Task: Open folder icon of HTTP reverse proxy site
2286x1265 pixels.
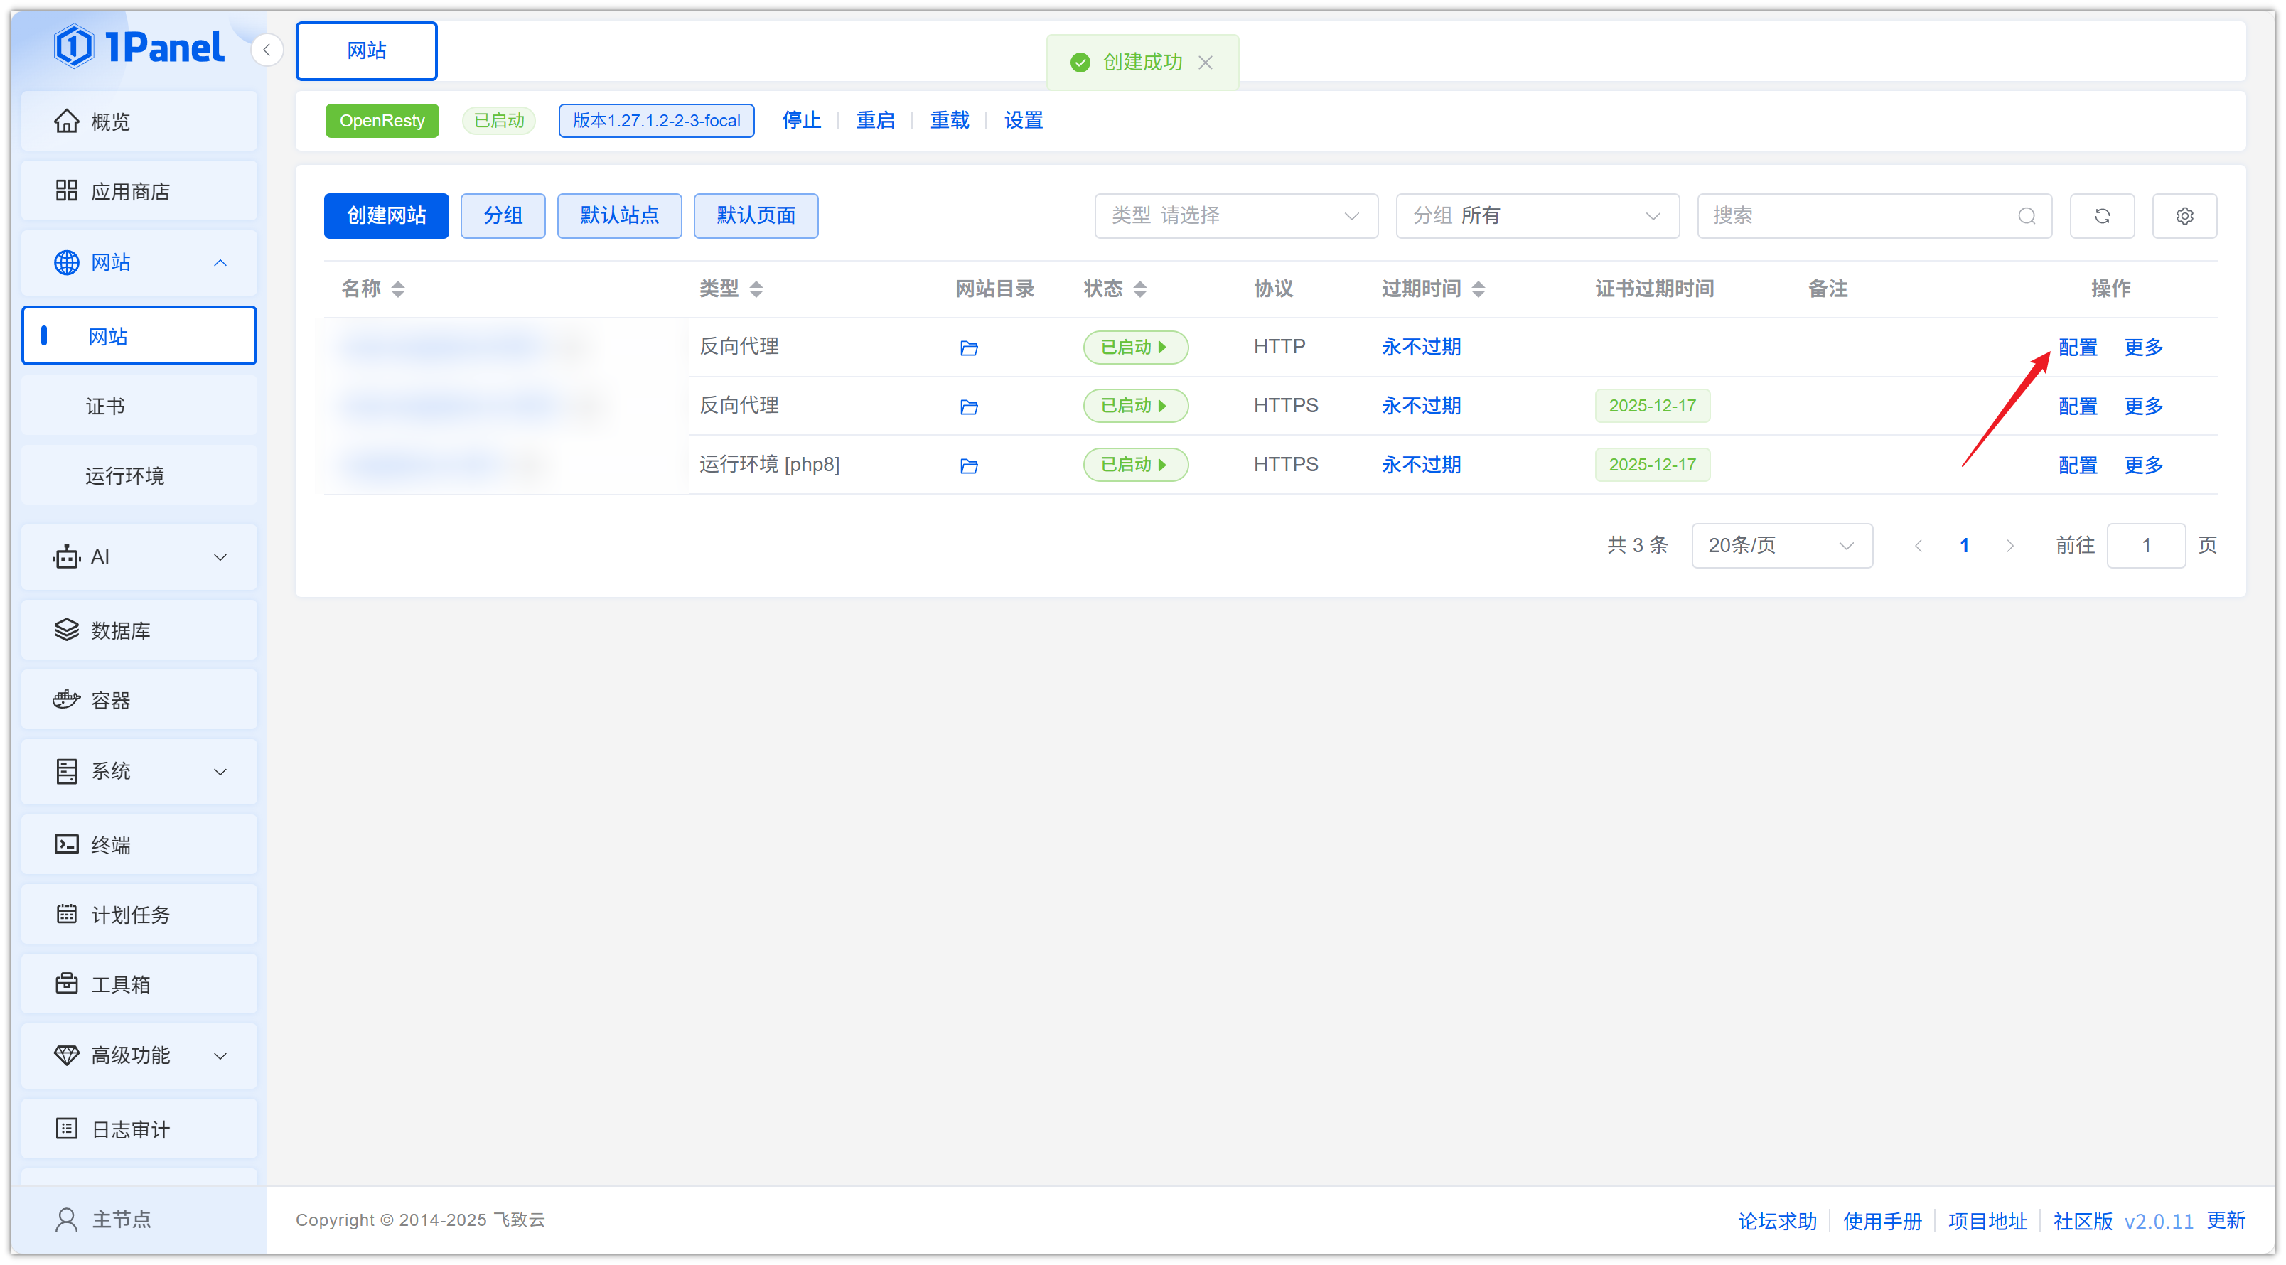Action: [968, 348]
